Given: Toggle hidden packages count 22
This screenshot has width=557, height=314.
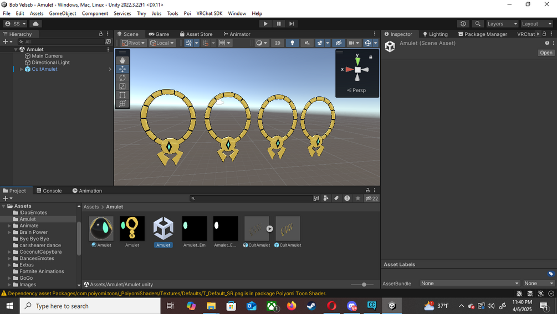Looking at the screenshot, I should [371, 198].
